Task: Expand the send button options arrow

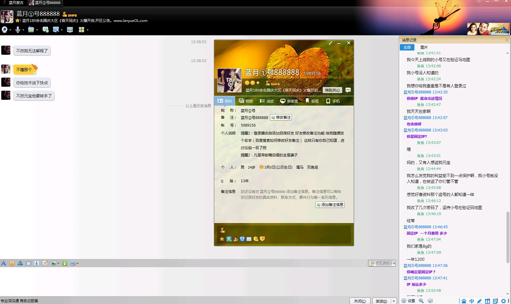Action: tap(394, 301)
